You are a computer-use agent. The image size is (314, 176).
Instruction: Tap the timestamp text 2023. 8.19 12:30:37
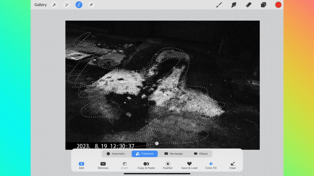(x=105, y=146)
